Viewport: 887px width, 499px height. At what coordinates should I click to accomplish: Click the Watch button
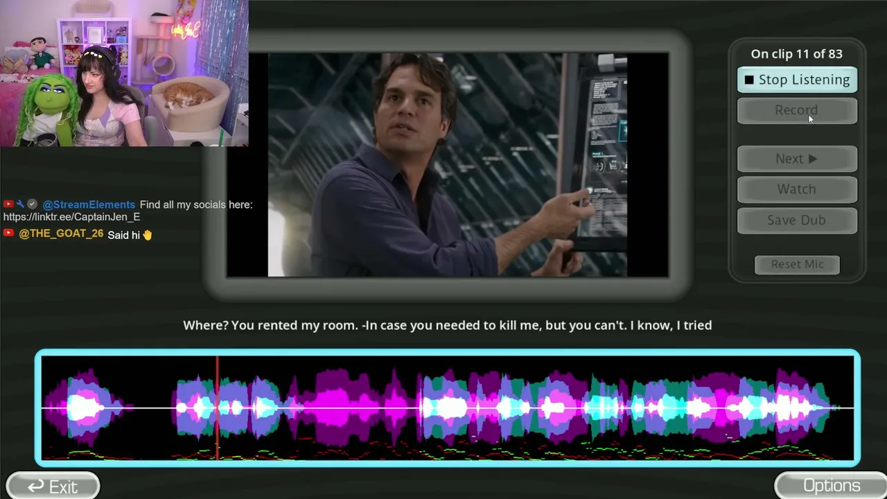(797, 189)
